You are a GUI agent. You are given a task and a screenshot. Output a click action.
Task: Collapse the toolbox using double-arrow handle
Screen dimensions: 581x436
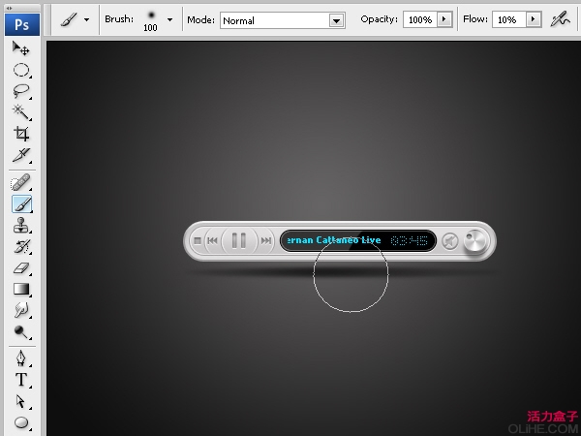point(10,8)
